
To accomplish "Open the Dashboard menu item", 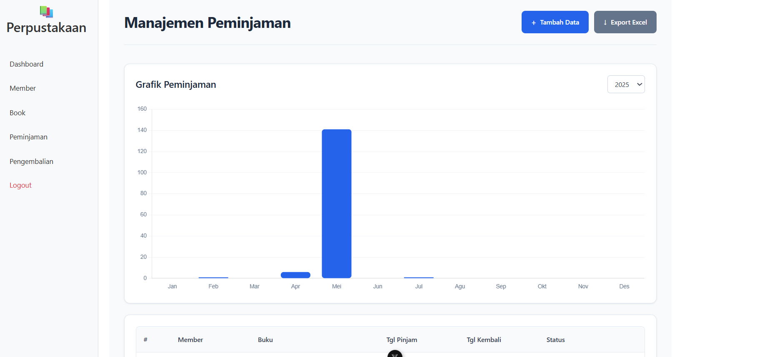I will tap(27, 64).
